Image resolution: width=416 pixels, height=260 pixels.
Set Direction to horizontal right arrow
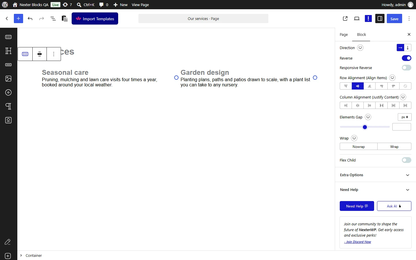pyautogui.click(x=400, y=48)
